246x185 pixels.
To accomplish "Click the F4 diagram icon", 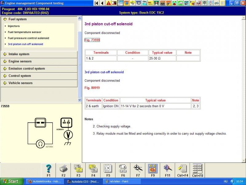I will tap(93, 171).
